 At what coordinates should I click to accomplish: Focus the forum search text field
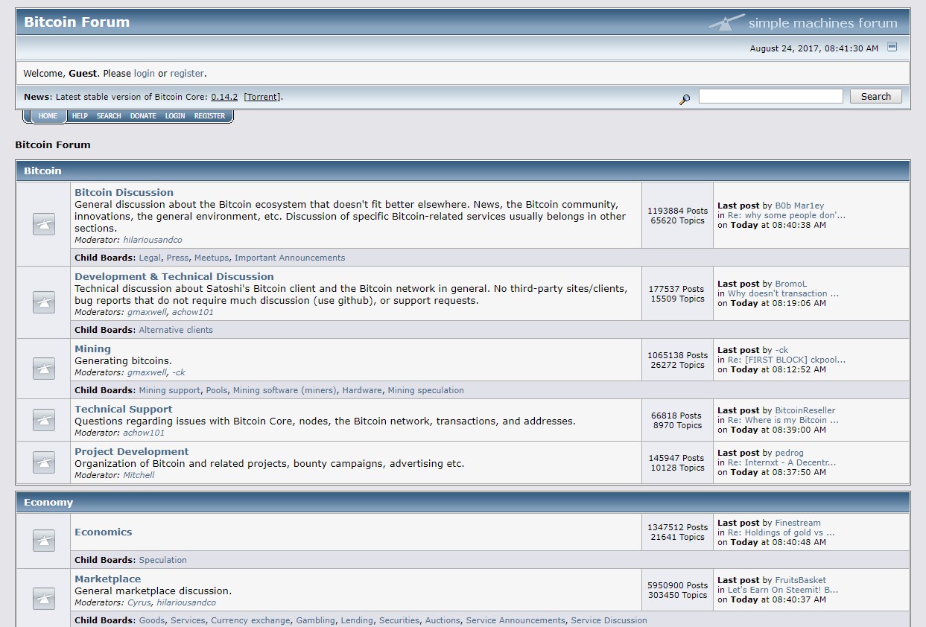coord(771,96)
